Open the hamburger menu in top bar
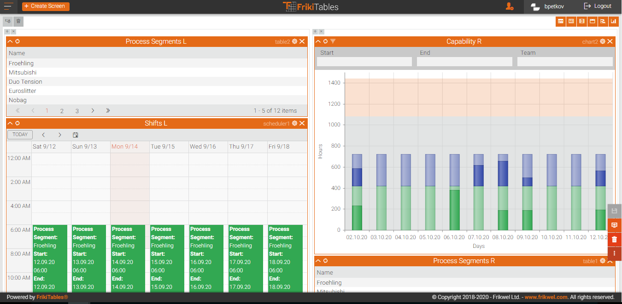The height and width of the screenshot is (304, 622). [x=9, y=6]
